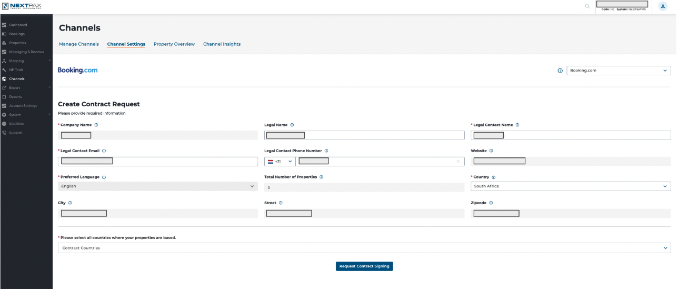Image resolution: width=678 pixels, height=289 pixels.
Task: Show info tooltip for Preferred Language
Action: click(x=104, y=177)
